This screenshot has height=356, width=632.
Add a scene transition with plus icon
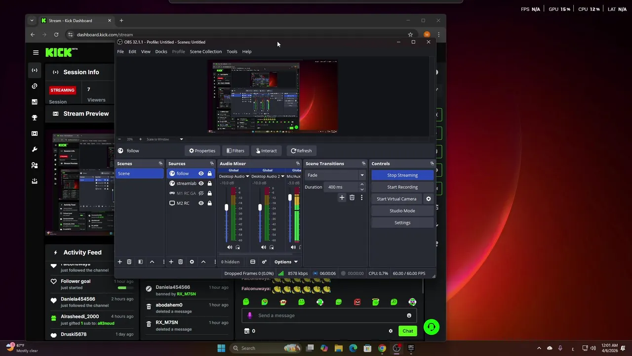342,198
